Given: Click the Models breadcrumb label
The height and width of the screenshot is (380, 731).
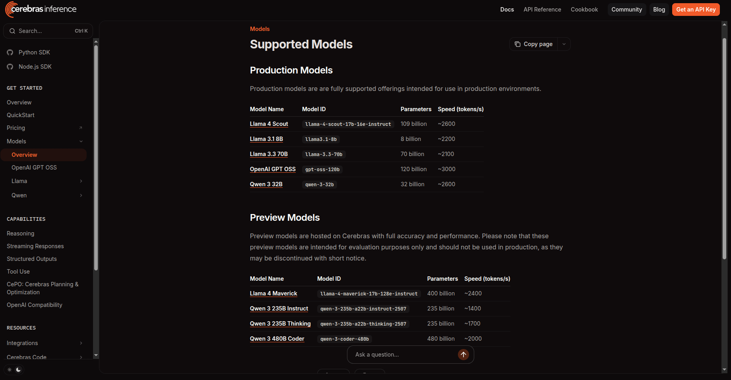Looking at the screenshot, I should [x=260, y=29].
